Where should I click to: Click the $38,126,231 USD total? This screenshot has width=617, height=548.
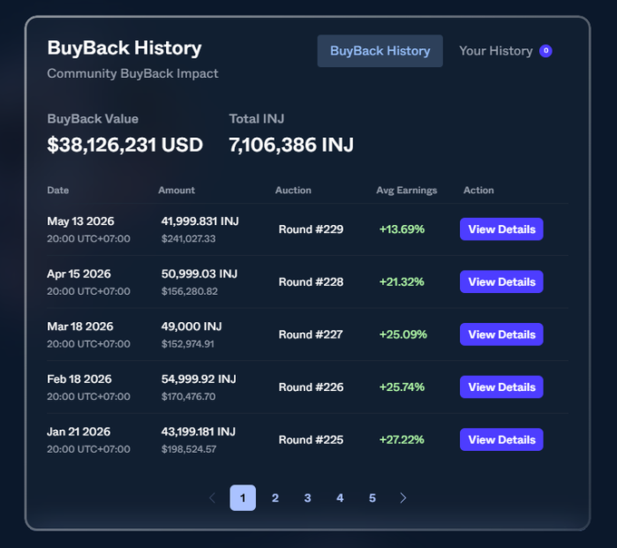tap(124, 145)
